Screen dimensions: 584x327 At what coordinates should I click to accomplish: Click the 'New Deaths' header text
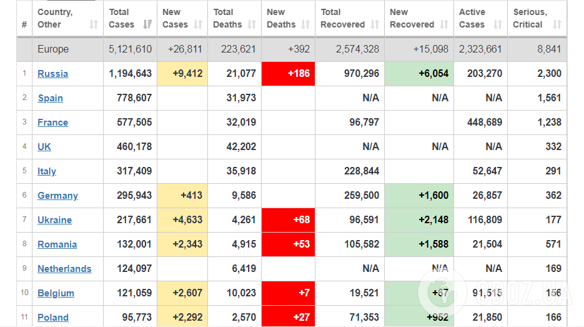tap(281, 18)
